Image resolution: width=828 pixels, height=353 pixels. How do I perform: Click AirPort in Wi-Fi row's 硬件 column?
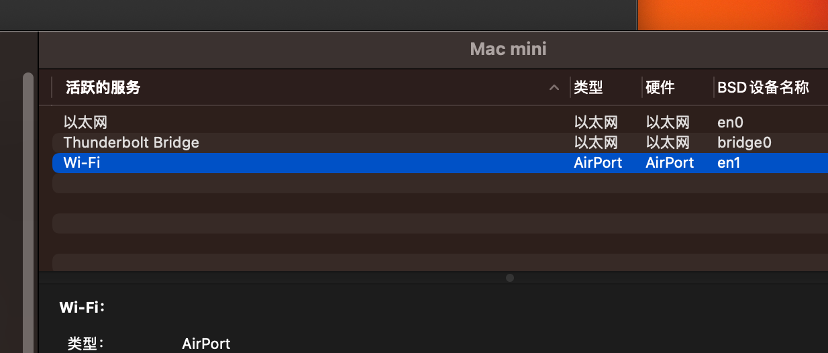tap(670, 162)
